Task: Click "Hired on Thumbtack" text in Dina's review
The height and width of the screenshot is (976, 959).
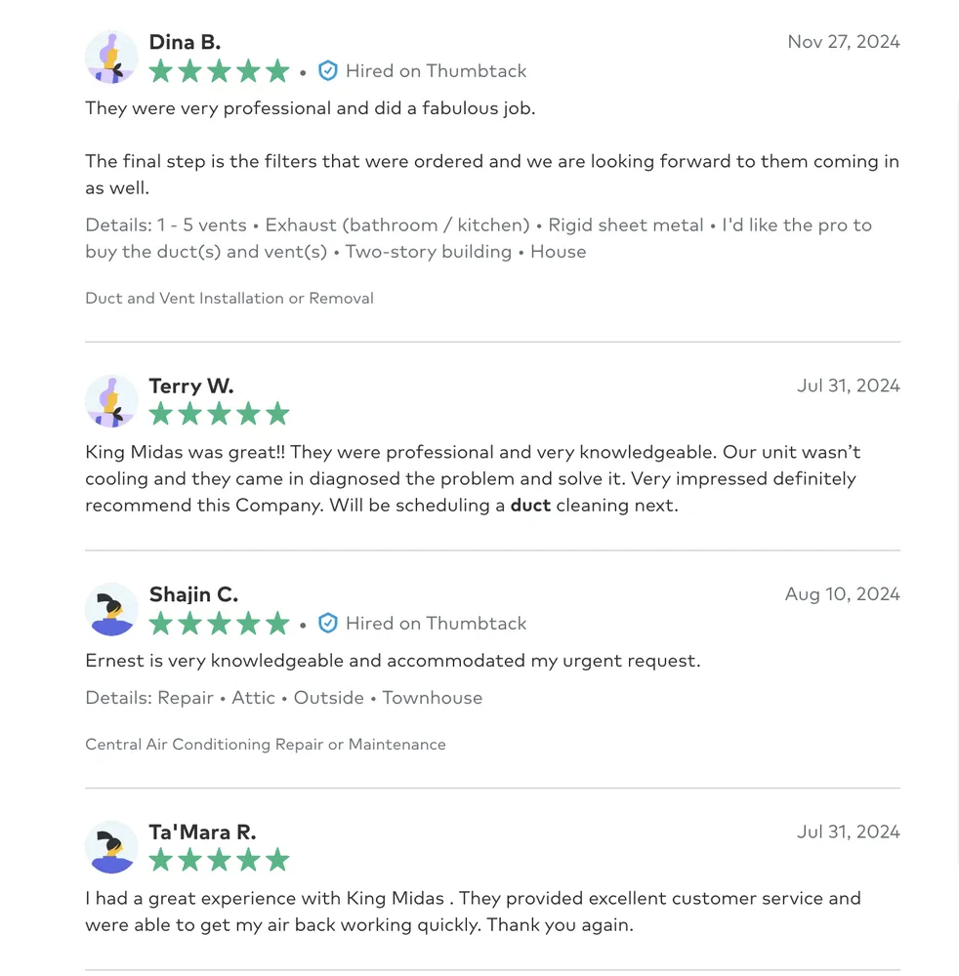Action: [x=436, y=71]
